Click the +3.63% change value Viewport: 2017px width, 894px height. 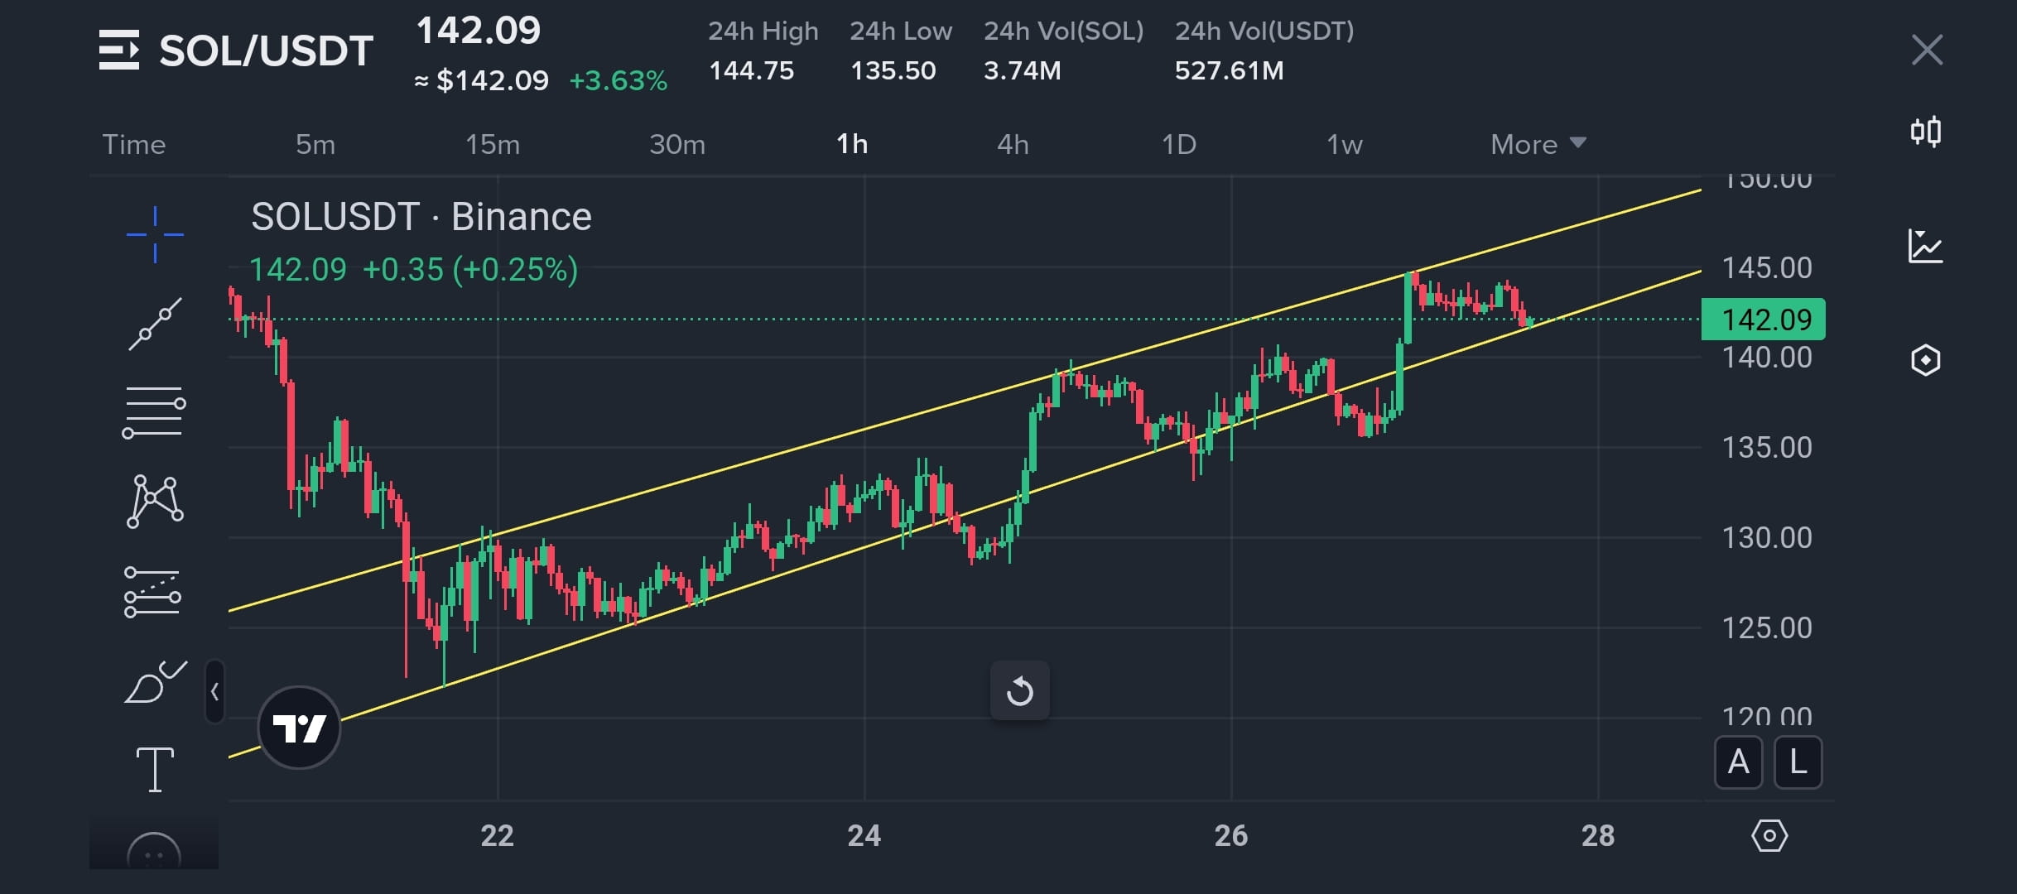point(619,80)
